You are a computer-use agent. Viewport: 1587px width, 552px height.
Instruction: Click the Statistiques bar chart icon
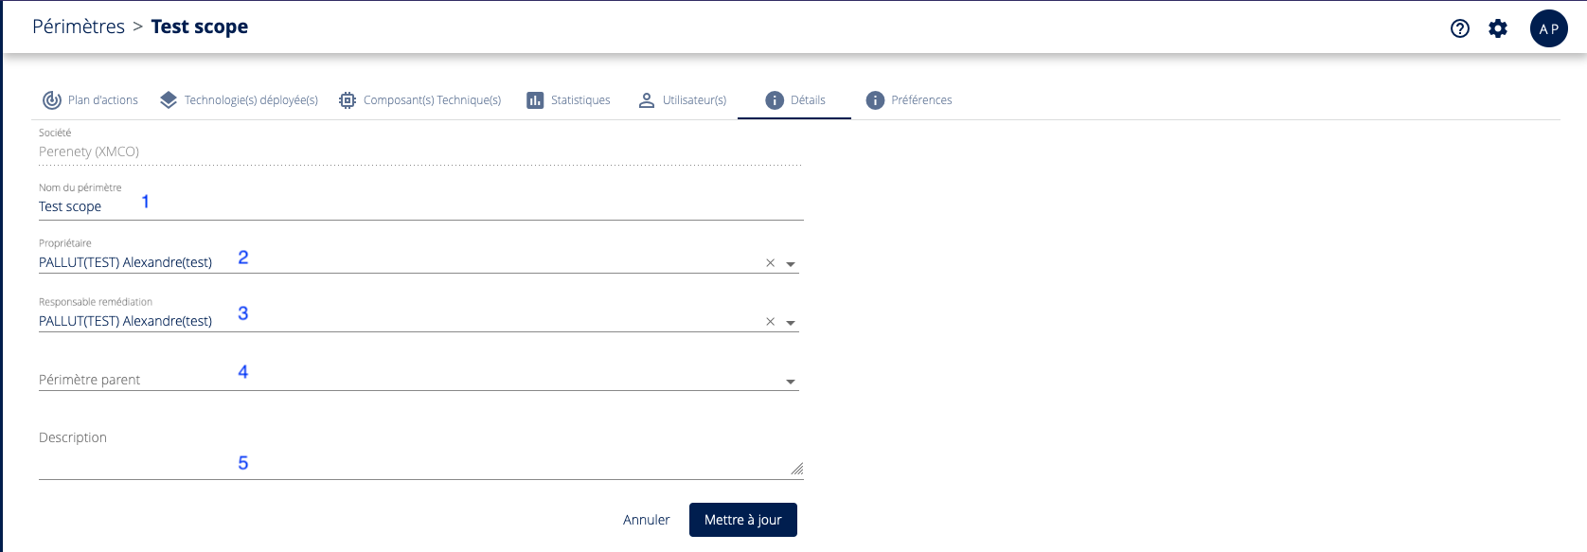535,100
